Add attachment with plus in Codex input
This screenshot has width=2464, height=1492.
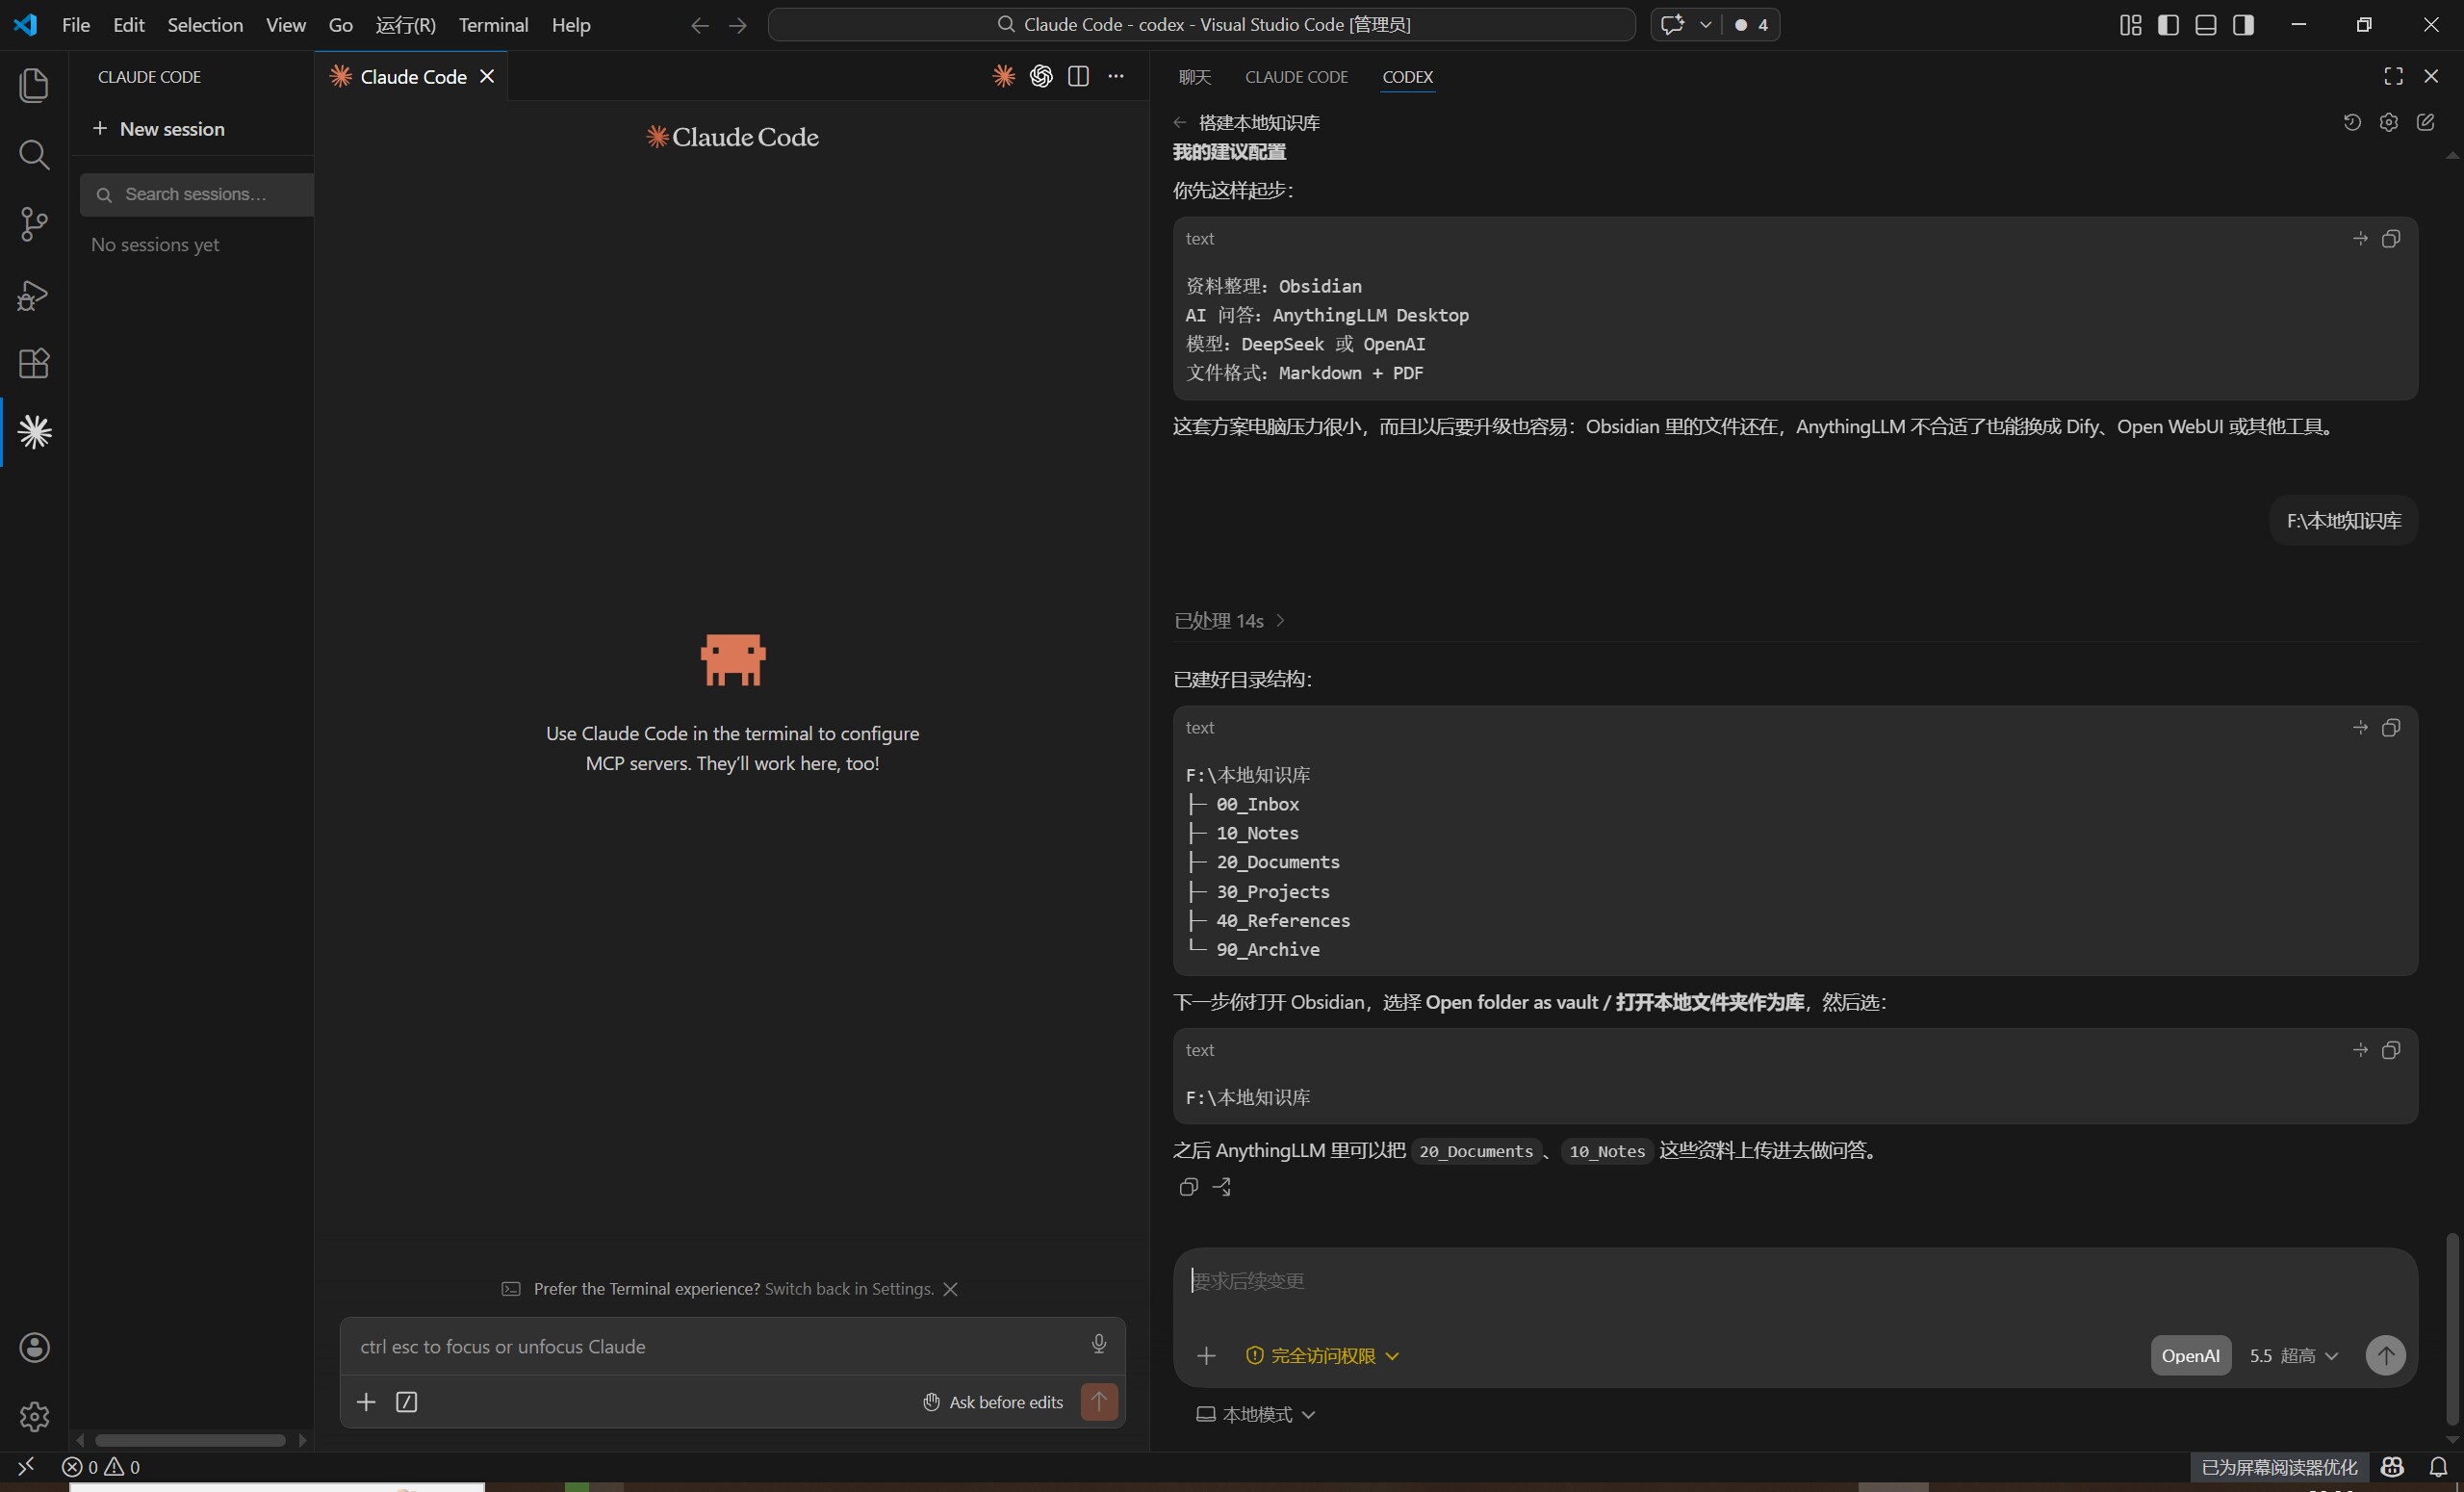[x=1206, y=1356]
